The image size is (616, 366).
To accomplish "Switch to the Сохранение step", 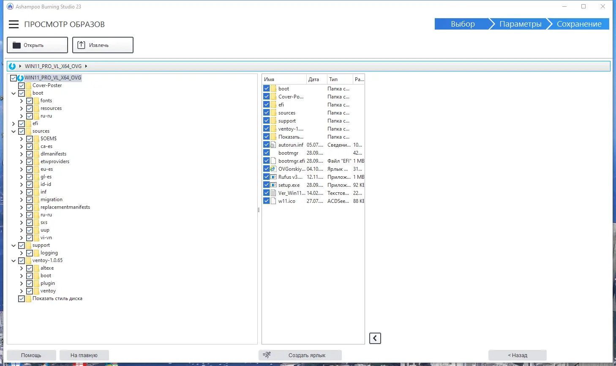I will (579, 24).
